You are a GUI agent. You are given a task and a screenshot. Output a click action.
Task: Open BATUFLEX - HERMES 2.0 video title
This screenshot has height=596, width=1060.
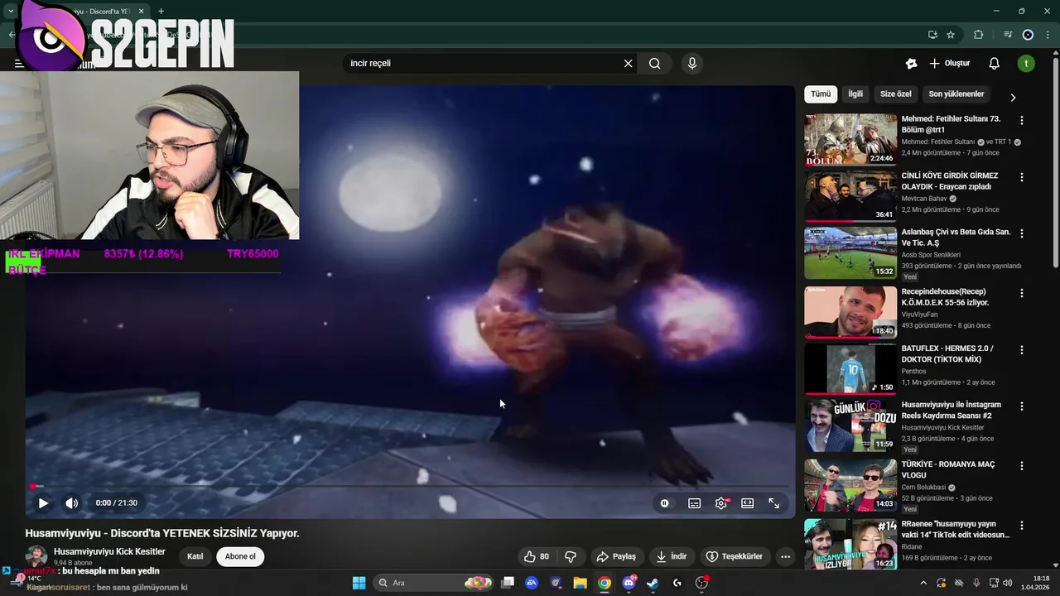click(947, 353)
